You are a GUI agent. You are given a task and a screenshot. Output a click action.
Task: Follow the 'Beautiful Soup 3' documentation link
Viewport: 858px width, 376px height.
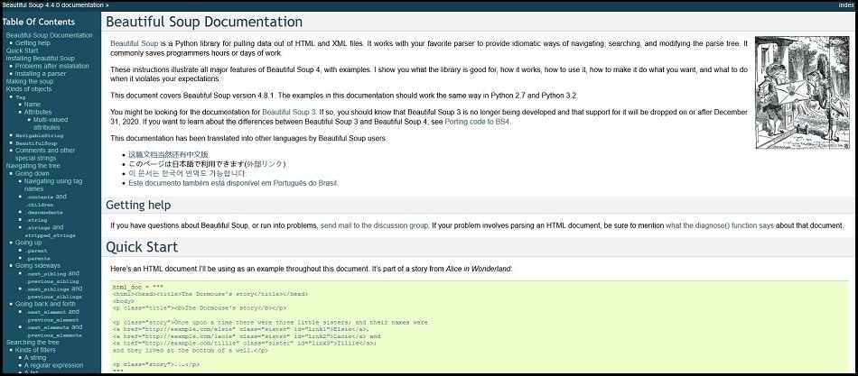(x=289, y=112)
